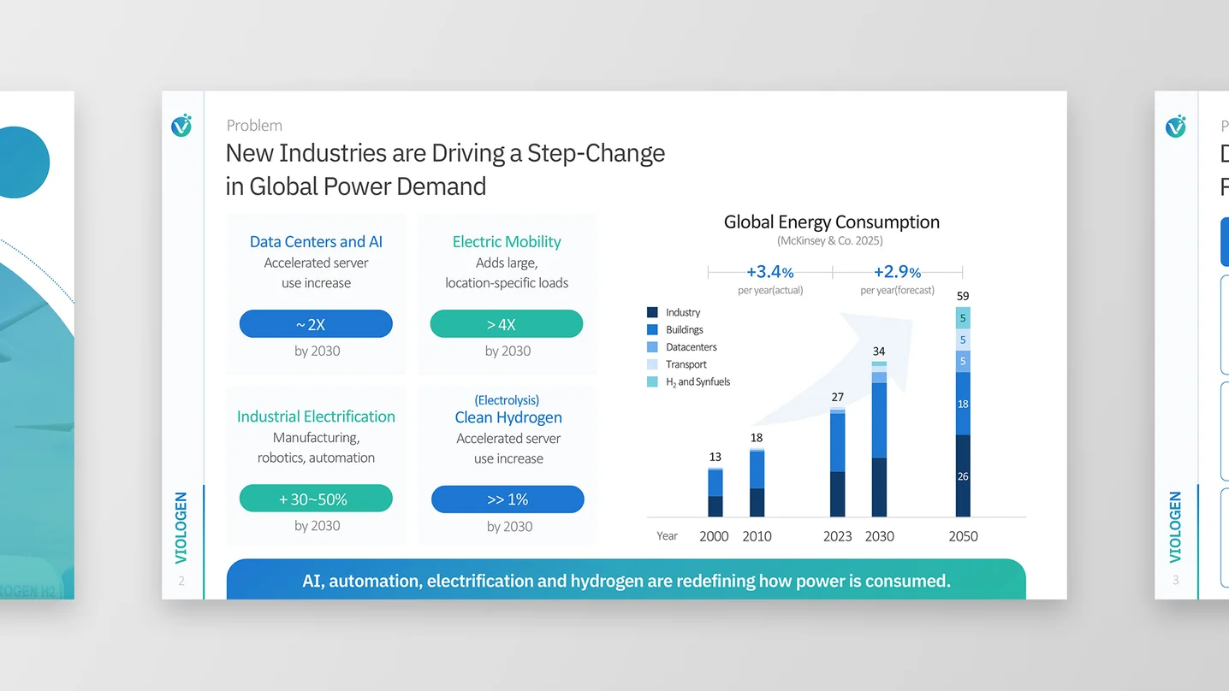Select the 2050 bar in the chart
This screenshot has width=1229, height=691.
963,412
